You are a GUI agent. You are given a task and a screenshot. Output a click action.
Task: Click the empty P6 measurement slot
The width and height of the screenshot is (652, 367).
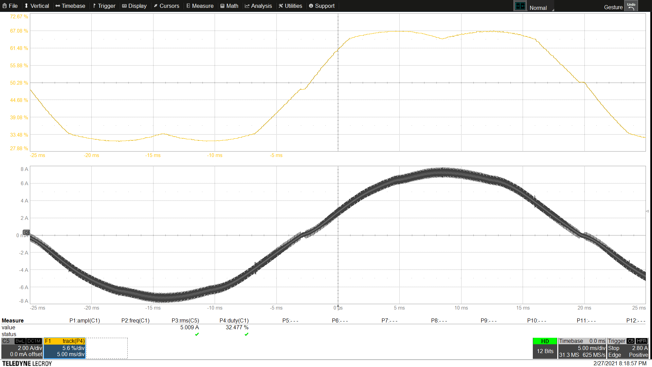[340, 320]
